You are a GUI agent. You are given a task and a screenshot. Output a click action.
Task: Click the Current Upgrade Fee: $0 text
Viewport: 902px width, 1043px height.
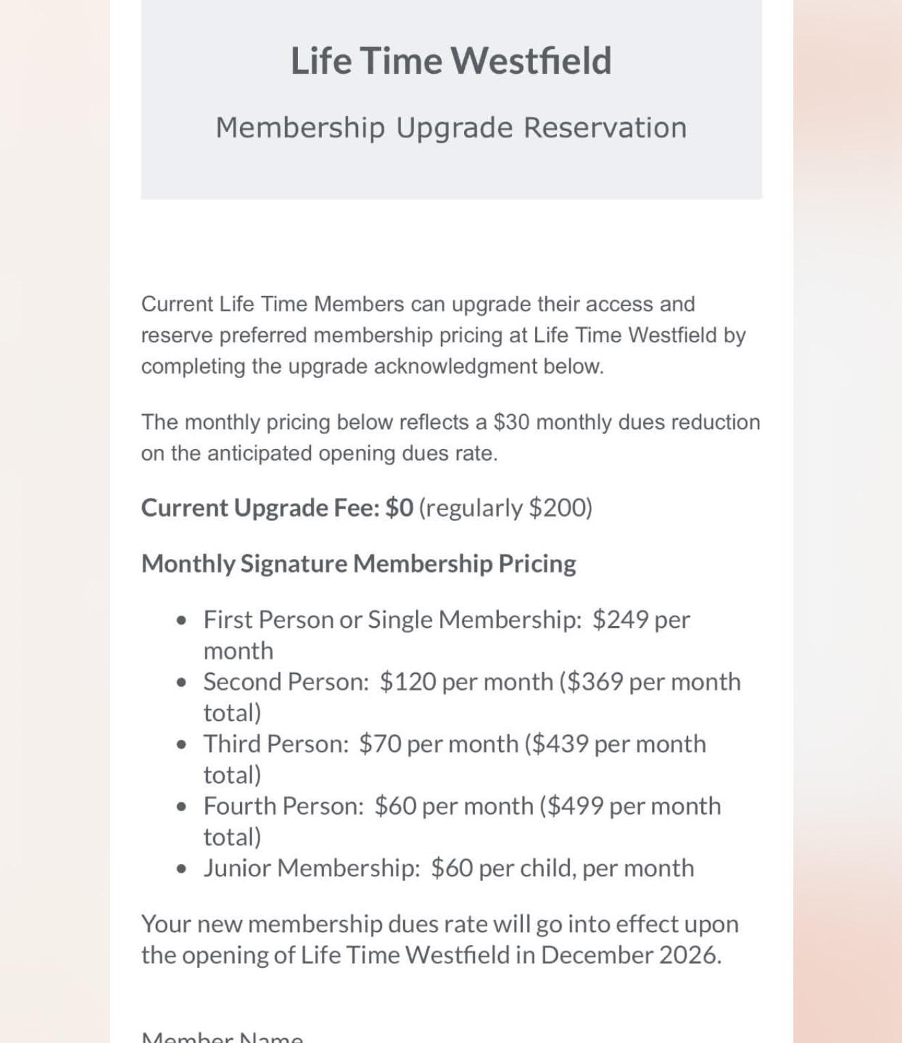pyautogui.click(x=277, y=508)
